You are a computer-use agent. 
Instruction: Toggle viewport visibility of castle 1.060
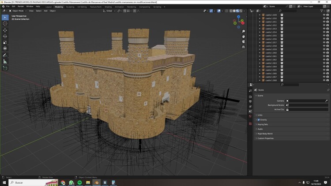323,53
